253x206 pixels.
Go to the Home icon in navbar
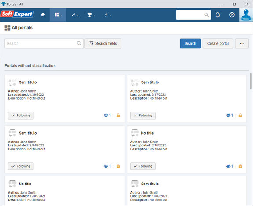click(x=43, y=15)
